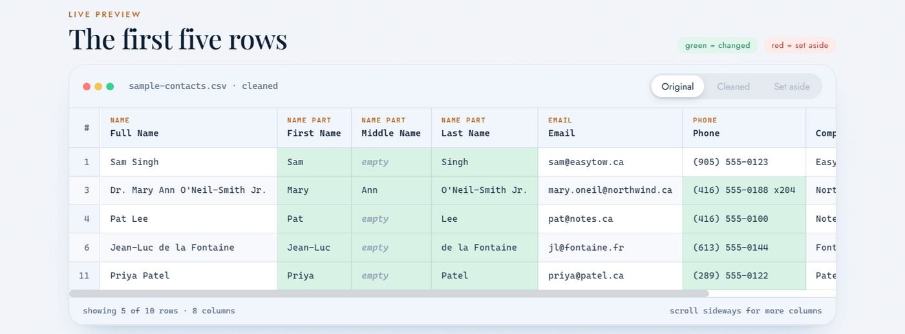This screenshot has height=334, width=905.
Task: Click 'showing 5 of 10 rows' status text
Action: (130, 311)
